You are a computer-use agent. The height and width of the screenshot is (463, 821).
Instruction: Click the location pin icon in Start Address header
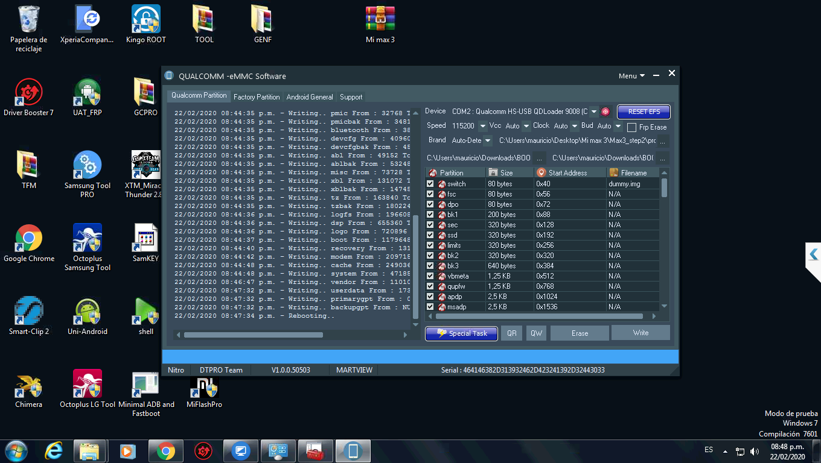(x=541, y=173)
